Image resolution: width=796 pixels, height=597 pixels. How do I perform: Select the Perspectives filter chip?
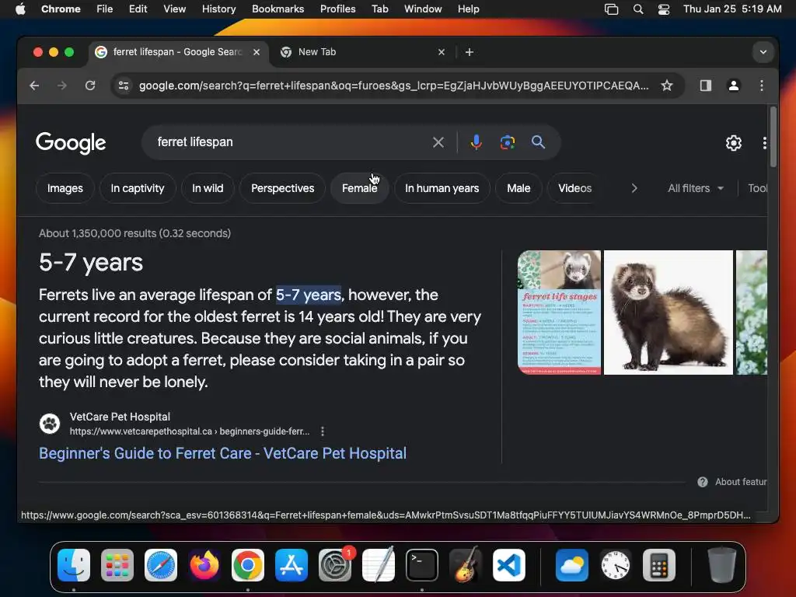point(282,188)
